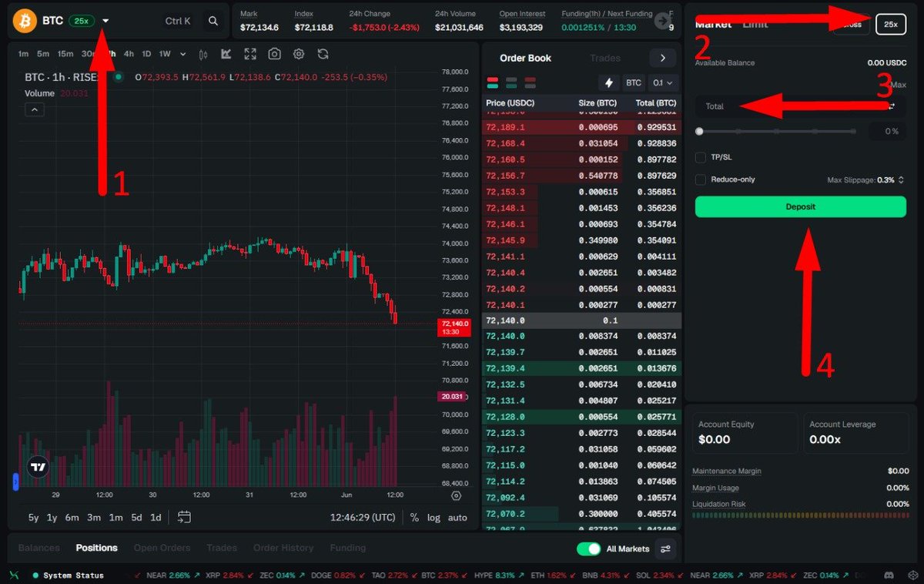Click the 72,189.1 ask price row
The image size is (924, 584).
[581, 127]
